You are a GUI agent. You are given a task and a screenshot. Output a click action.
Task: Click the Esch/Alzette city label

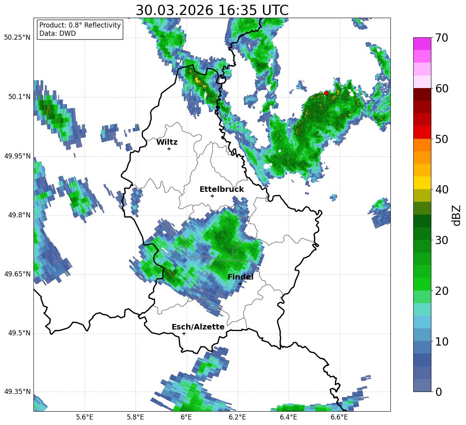tap(198, 327)
